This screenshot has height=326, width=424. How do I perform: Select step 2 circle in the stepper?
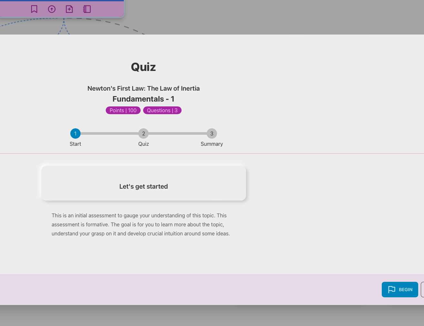143,133
